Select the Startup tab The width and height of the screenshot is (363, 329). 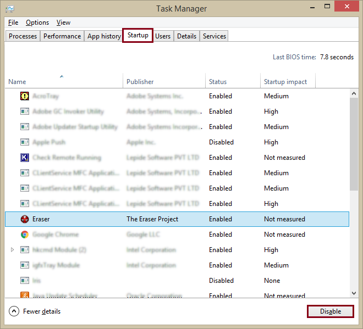(x=137, y=35)
